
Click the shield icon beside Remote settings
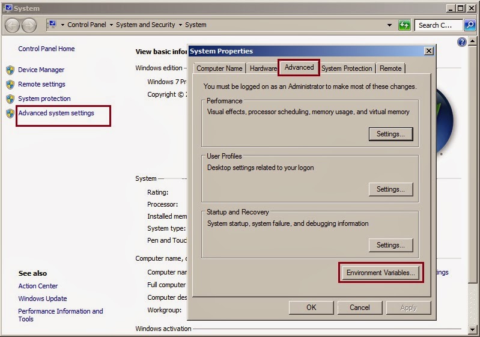coord(10,85)
